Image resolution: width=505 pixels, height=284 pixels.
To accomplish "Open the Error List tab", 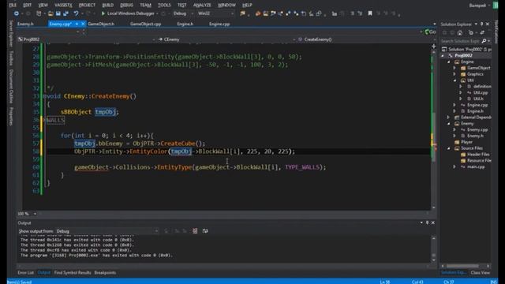I will click(26, 273).
